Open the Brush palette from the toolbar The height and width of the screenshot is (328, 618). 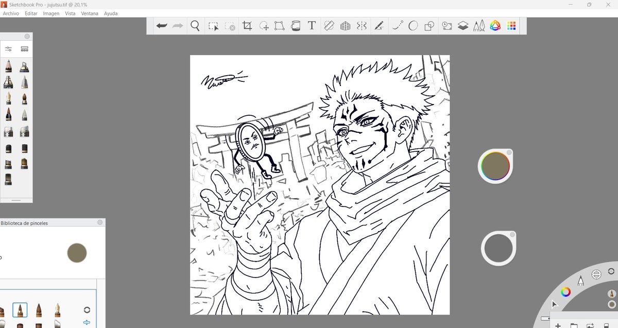(479, 26)
